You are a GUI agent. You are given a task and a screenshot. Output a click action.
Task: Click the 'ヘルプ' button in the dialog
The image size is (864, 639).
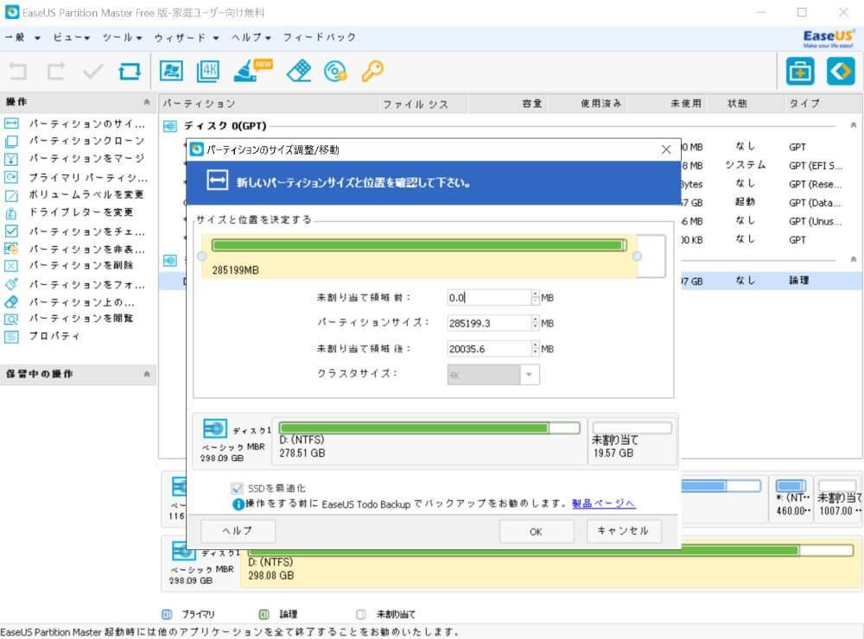238,531
